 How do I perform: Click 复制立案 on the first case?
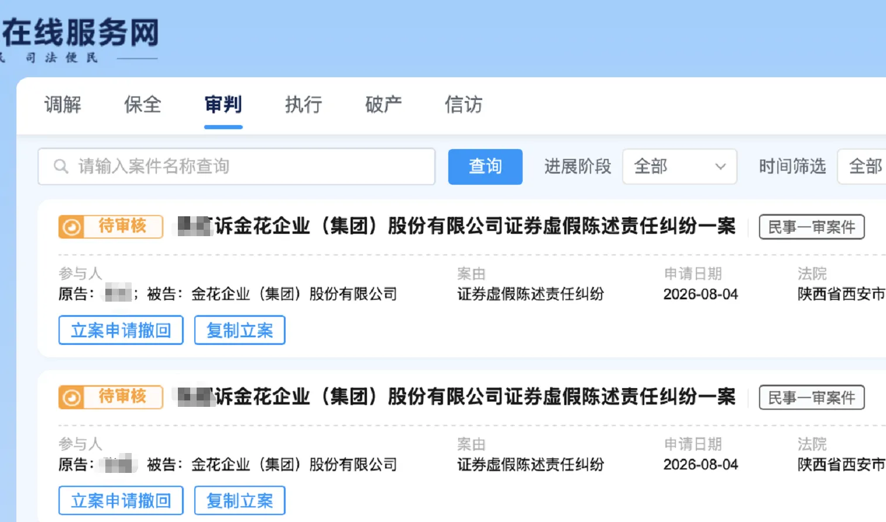240,330
